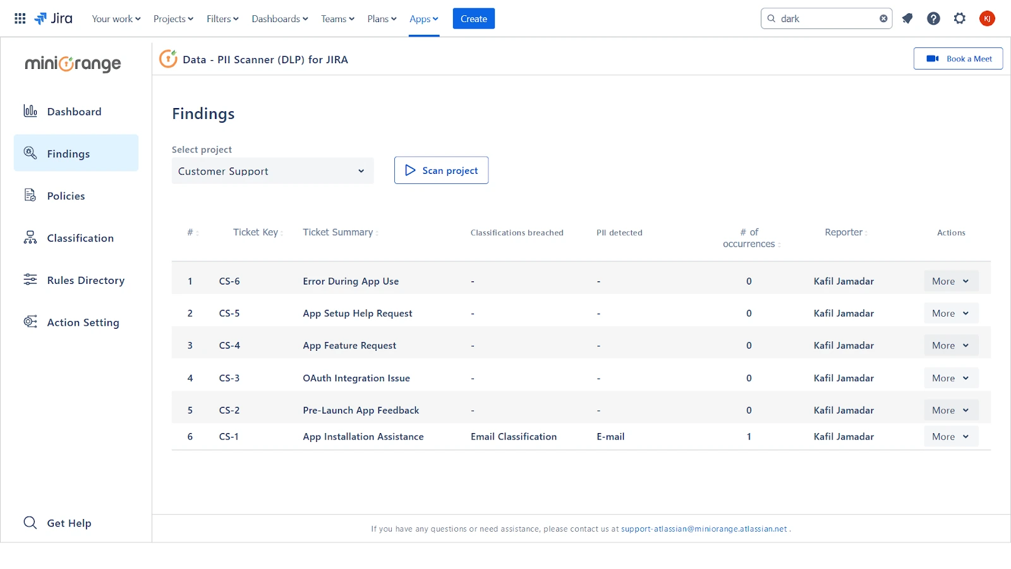Open the Jira app switcher grid icon
The width and height of the screenshot is (1011, 569).
20,19
